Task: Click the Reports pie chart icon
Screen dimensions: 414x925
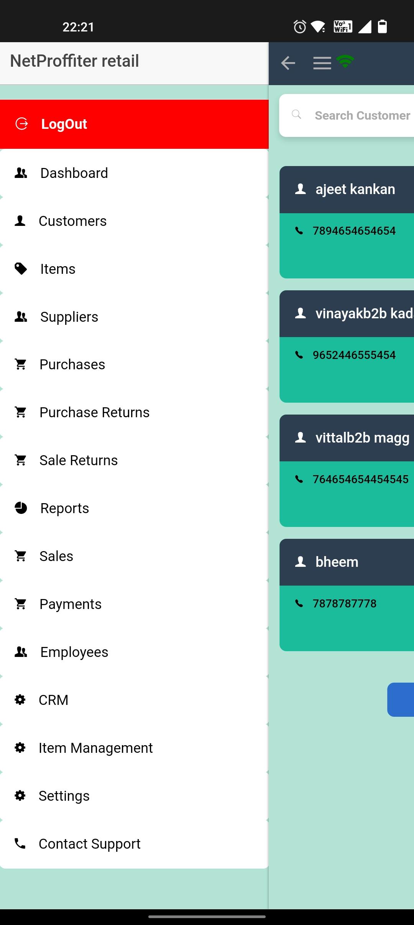Action: pyautogui.click(x=21, y=508)
